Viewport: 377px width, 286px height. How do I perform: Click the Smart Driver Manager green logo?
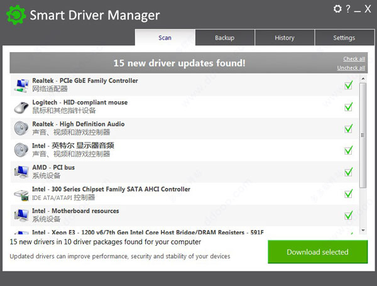tap(16, 15)
